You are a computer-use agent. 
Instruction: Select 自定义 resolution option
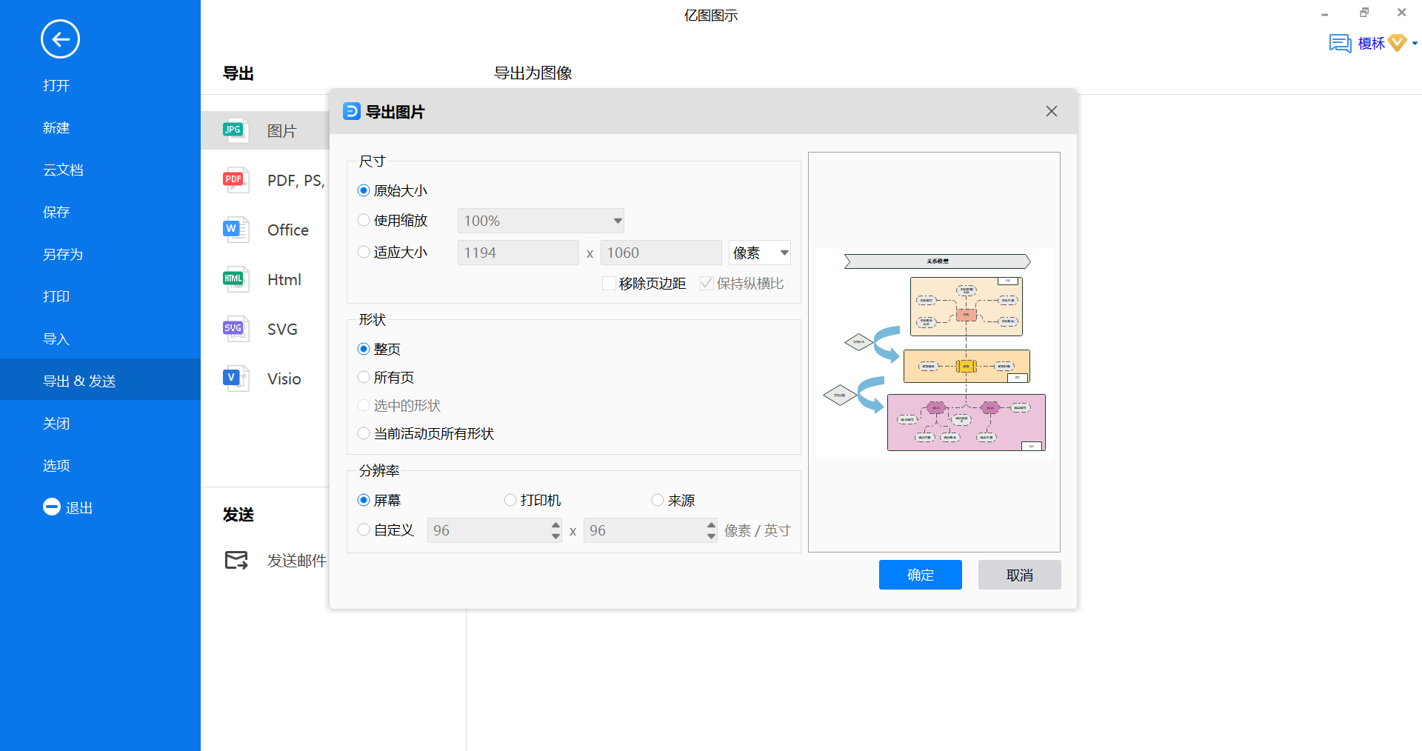364,530
